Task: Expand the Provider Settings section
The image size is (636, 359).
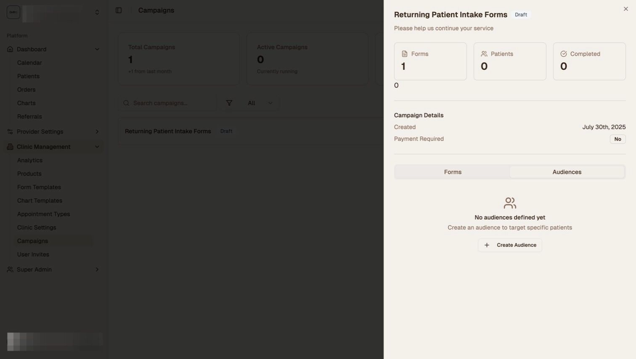Action: [97, 132]
